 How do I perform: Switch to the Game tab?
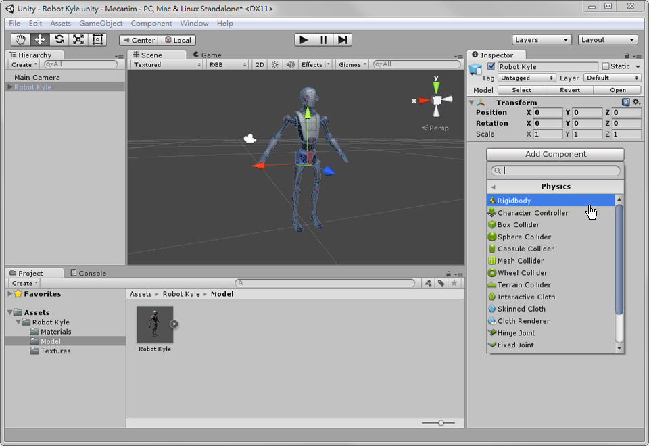point(207,55)
